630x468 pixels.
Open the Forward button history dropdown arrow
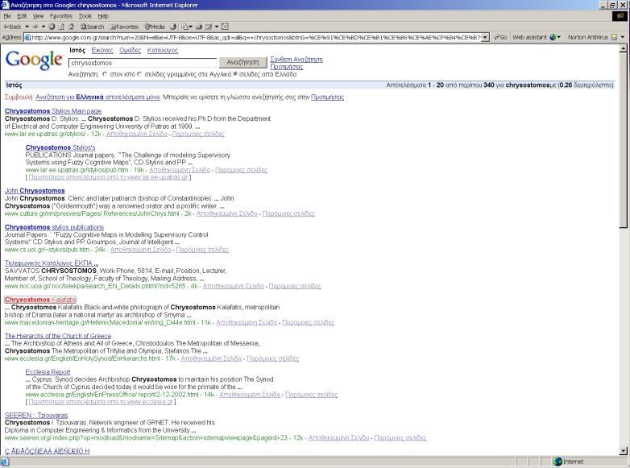click(43, 27)
